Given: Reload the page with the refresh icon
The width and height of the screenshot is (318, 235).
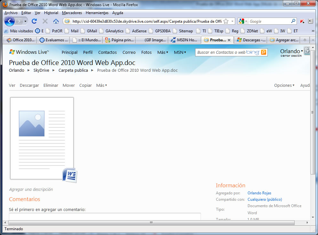Looking at the screenshot, I should pos(34,21).
